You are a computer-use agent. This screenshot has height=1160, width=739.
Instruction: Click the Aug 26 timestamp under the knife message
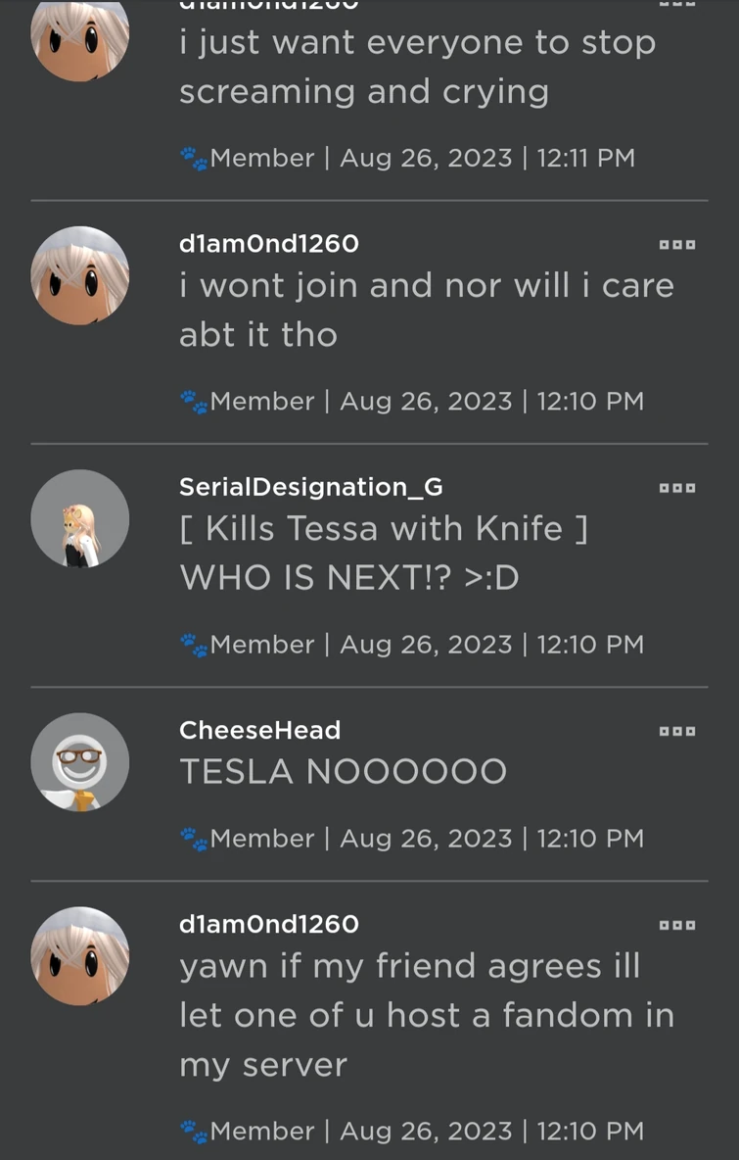428,644
